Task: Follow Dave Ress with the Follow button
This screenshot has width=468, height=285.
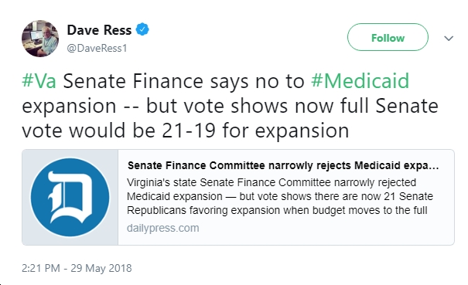Action: click(x=388, y=37)
